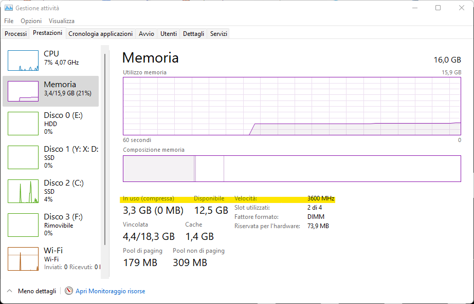Open the File menu

coord(9,21)
